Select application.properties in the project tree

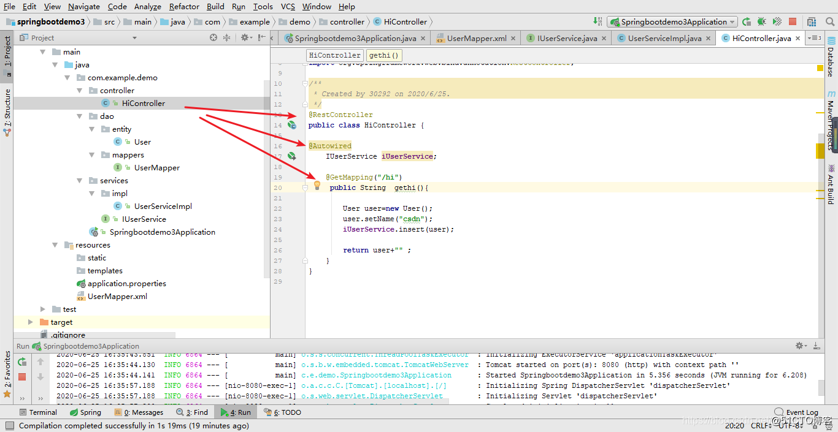pos(127,284)
